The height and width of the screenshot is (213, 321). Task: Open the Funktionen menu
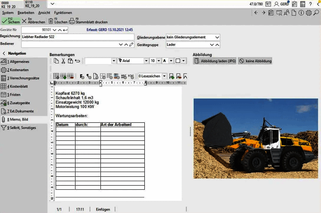click(63, 13)
